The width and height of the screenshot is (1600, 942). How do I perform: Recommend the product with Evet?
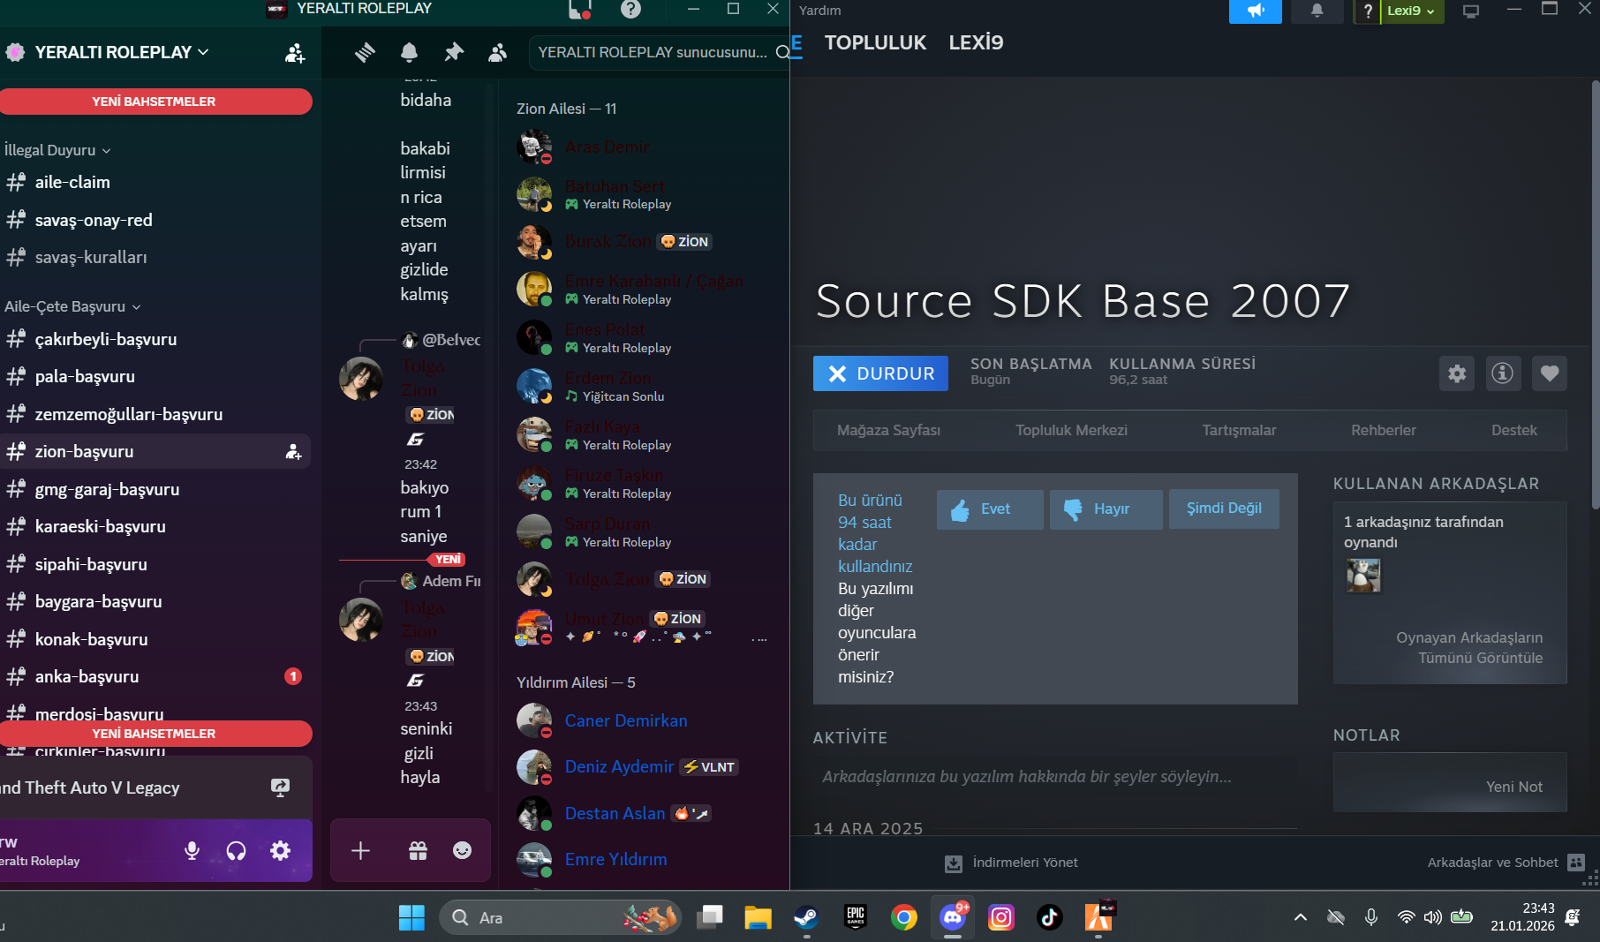pyautogui.click(x=990, y=509)
